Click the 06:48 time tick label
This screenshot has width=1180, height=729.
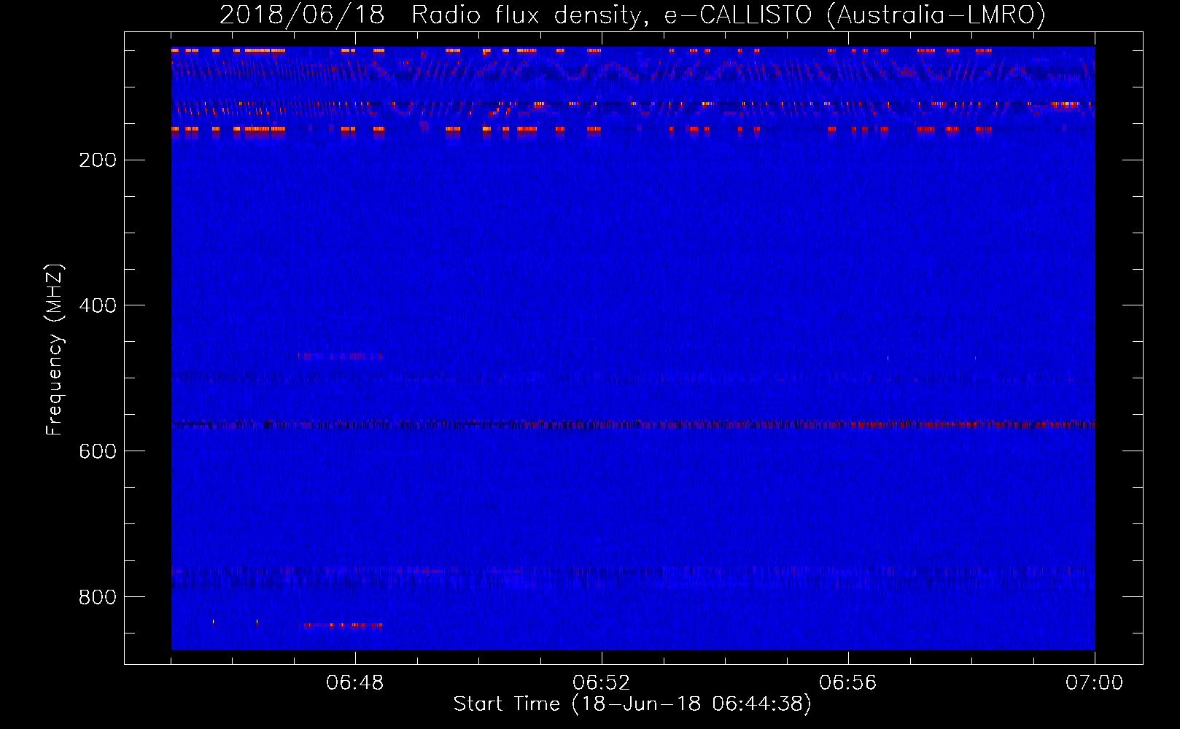pos(355,683)
